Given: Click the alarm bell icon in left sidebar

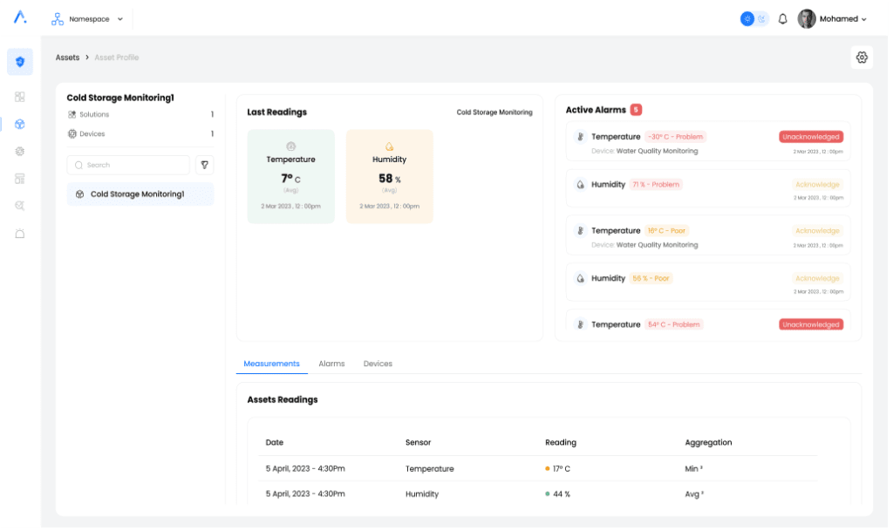Looking at the screenshot, I should [20, 234].
